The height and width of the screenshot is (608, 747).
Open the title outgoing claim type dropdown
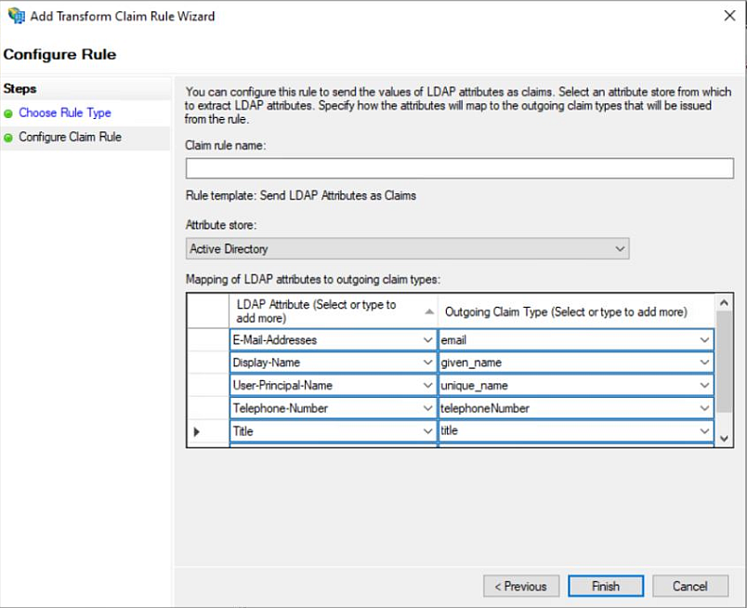coord(704,431)
